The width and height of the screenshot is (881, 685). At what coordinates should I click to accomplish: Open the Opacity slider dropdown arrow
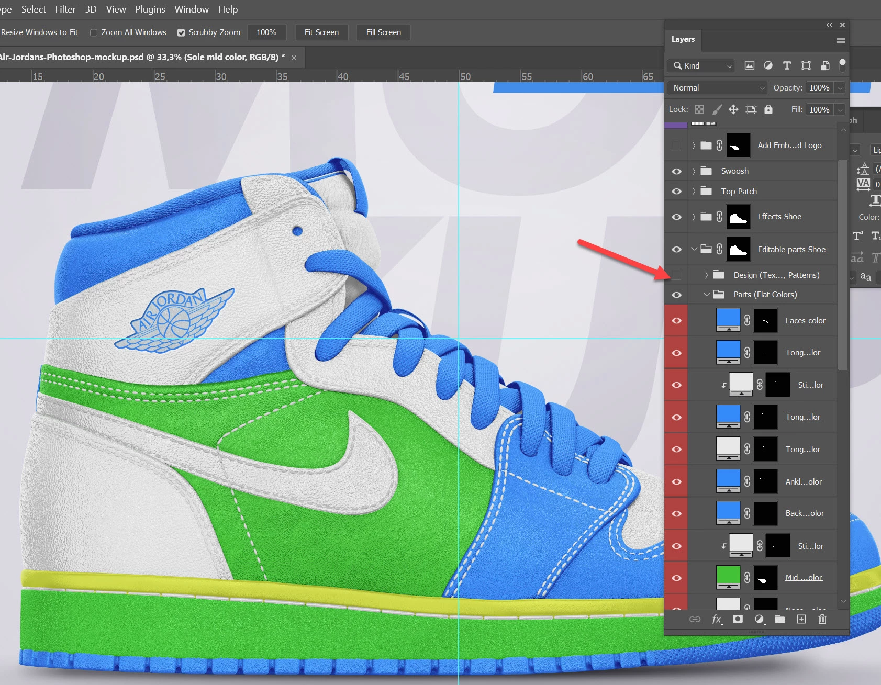click(840, 88)
